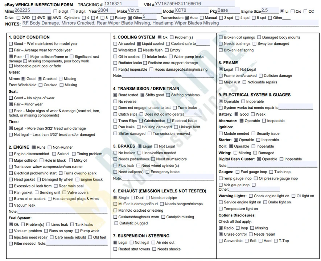The width and height of the screenshot is (321, 261).
Task: Toggle the Cruise control checkbox
Action: click(x=221, y=234)
